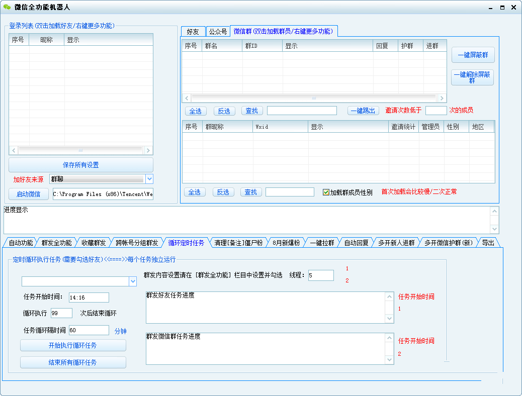Switch to the 多开新人进群 tab
The image size is (522, 396).
(396, 243)
